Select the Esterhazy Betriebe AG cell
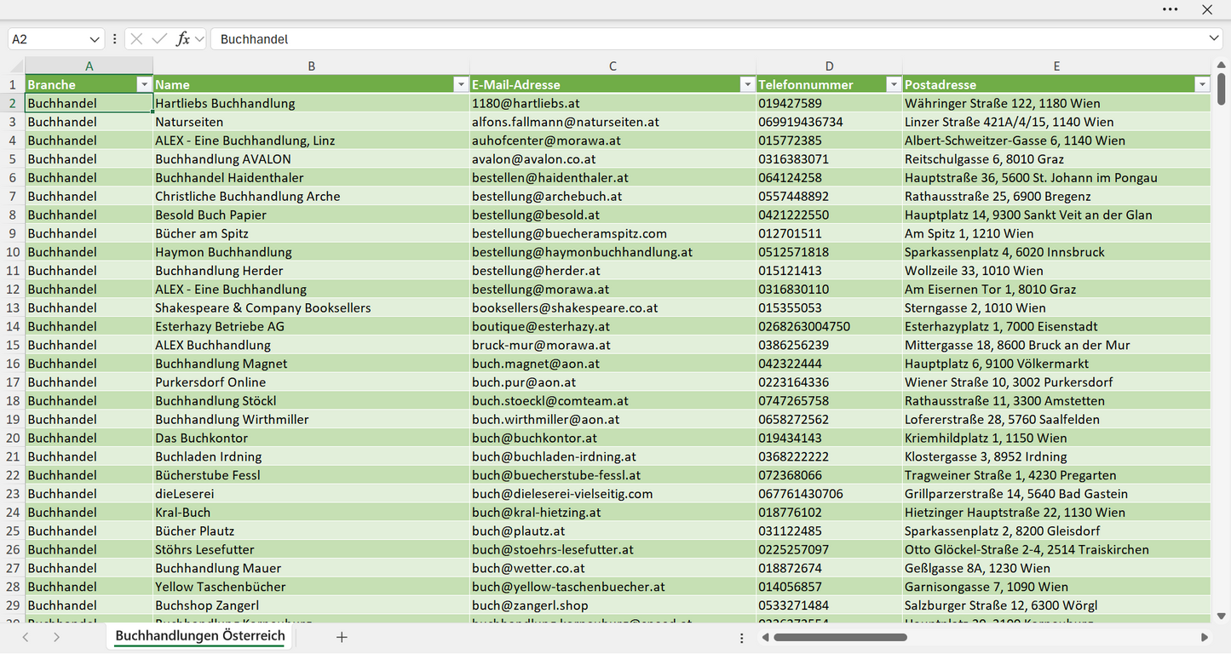Screen dimensions: 1231x654 [x=312, y=327]
